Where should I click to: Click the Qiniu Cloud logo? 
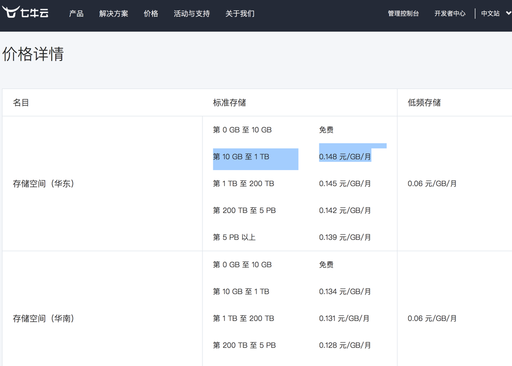click(x=25, y=12)
